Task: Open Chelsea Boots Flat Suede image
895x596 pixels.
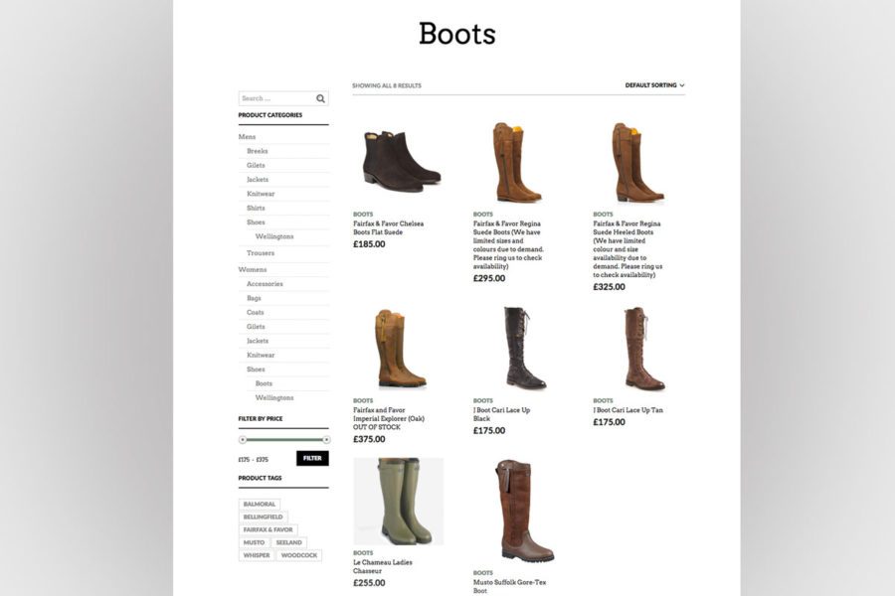Action: click(x=400, y=161)
